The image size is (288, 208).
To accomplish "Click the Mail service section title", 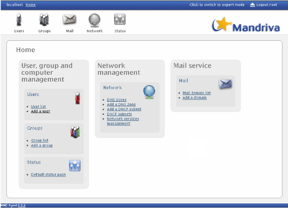I will [x=192, y=66].
